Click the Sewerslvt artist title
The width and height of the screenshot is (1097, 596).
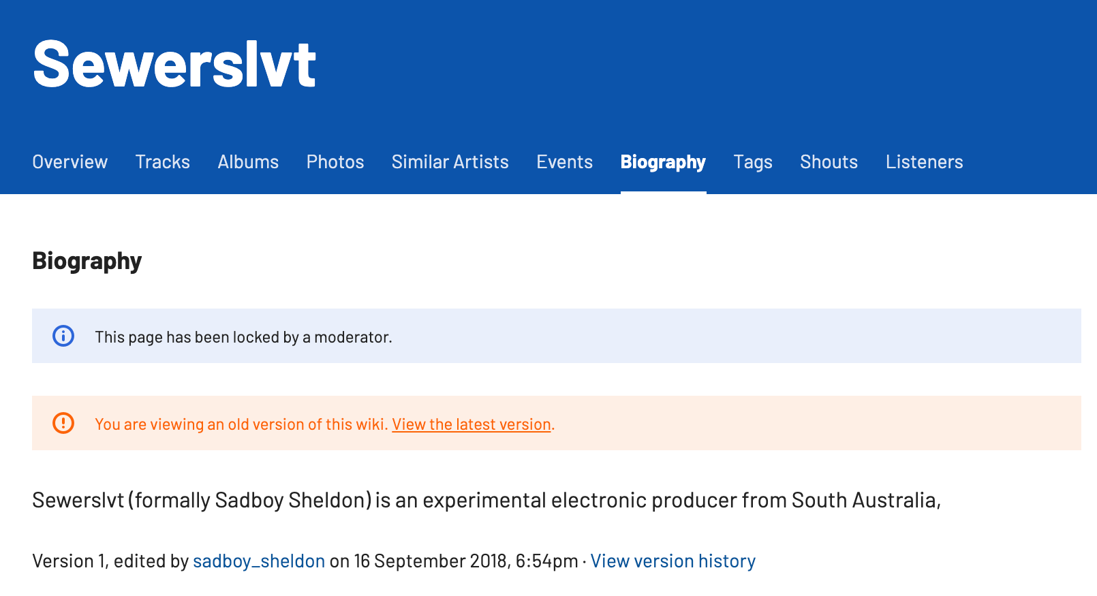point(174,64)
